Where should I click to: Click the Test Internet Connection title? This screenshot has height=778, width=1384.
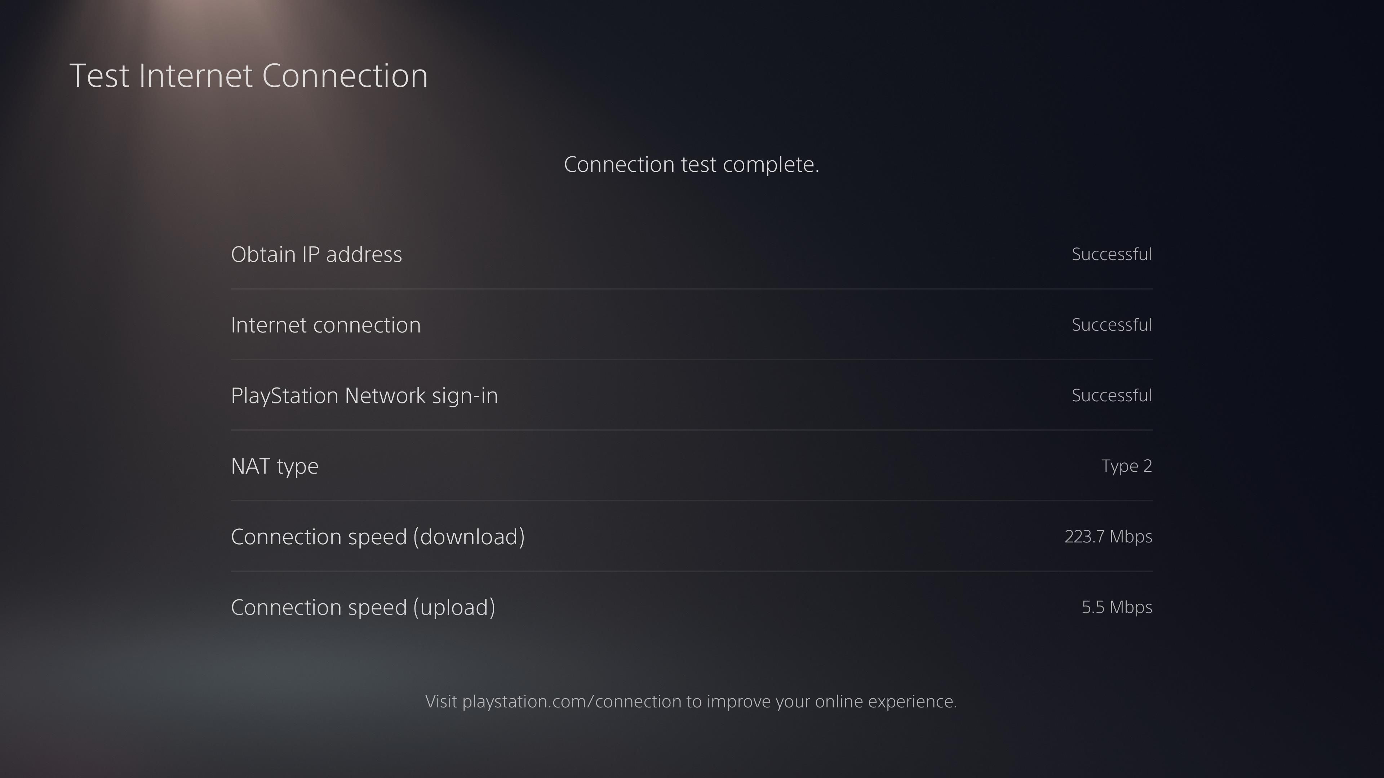pyautogui.click(x=249, y=75)
